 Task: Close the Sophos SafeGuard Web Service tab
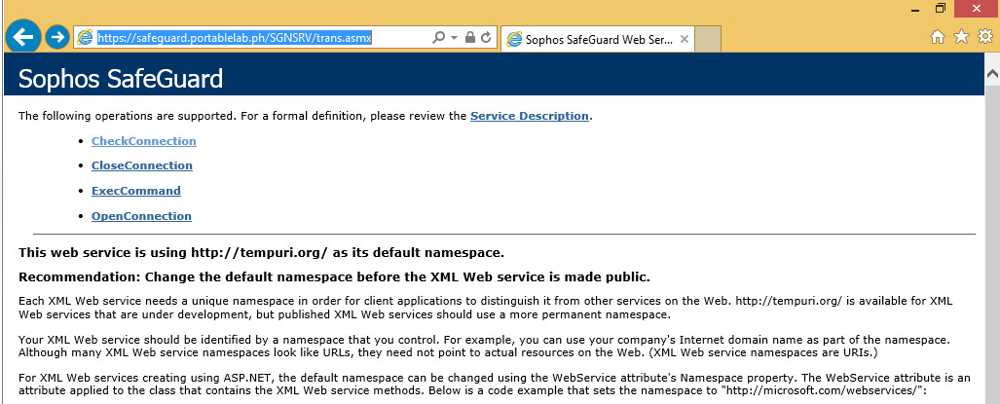(x=685, y=39)
